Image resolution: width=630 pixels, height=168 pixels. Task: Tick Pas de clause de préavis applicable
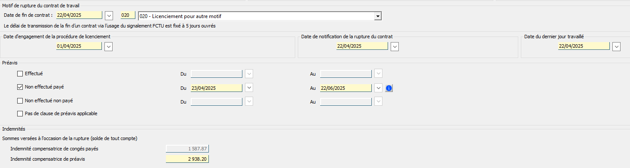point(20,114)
